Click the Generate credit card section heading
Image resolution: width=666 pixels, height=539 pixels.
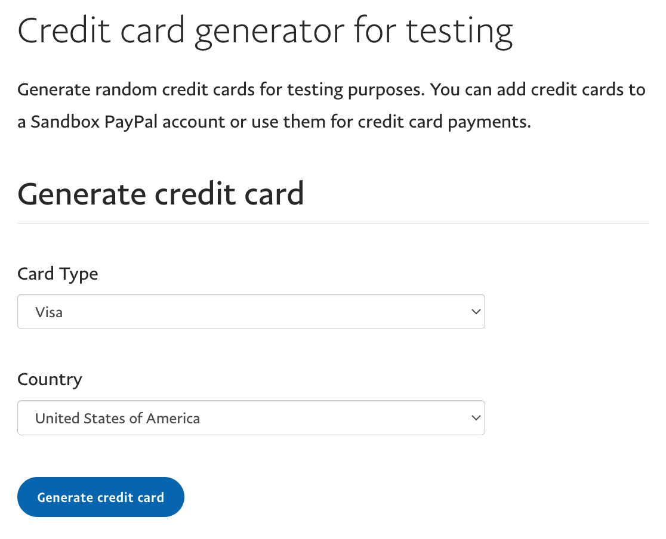click(x=161, y=193)
